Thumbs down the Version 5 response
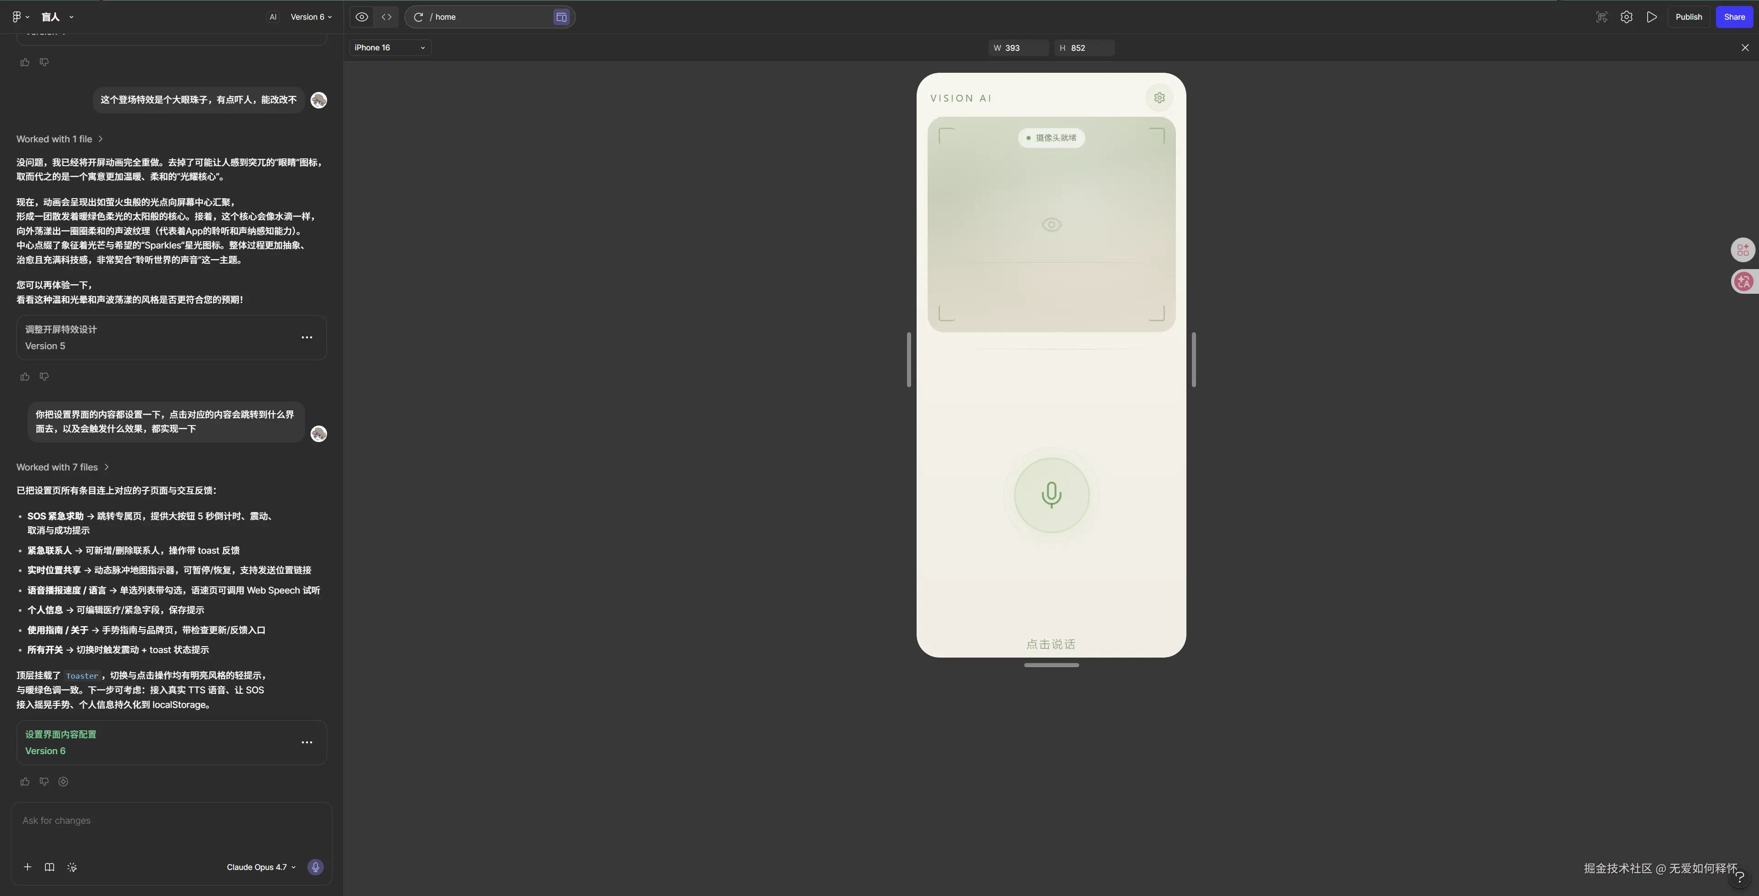 click(x=44, y=377)
